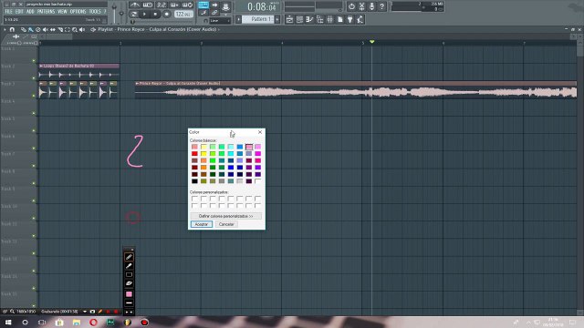This screenshot has width=584, height=328.
Task: Click the transport Play button
Action: [x=144, y=15]
